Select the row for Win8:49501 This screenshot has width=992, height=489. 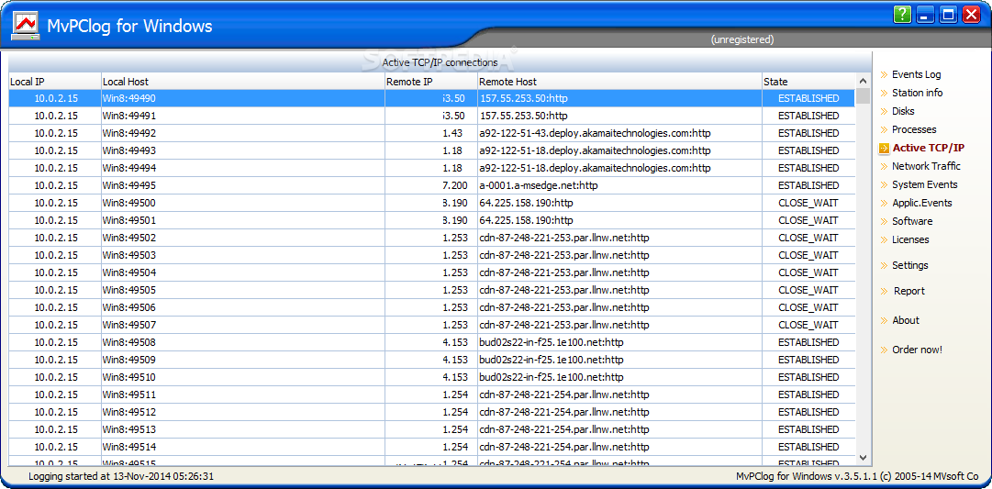[x=431, y=220]
